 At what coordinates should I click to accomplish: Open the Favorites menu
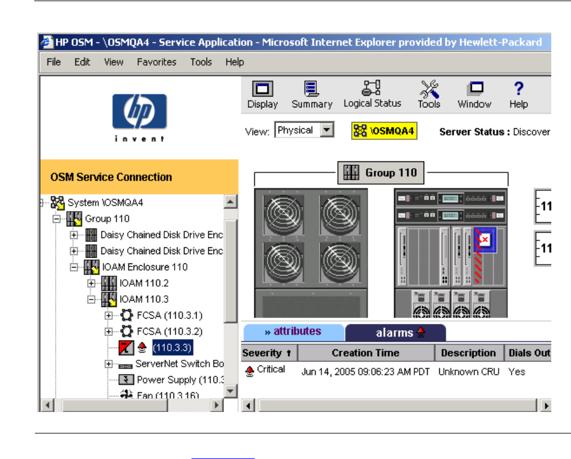[157, 62]
